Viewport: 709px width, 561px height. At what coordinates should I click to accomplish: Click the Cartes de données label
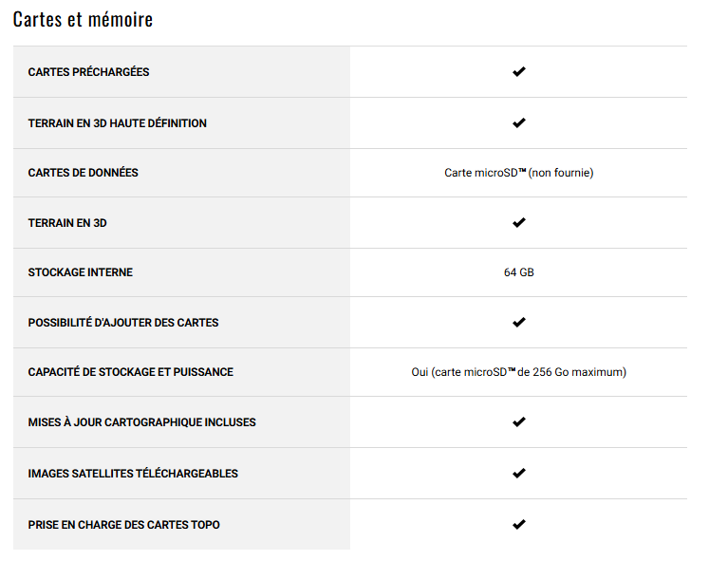pyautogui.click(x=84, y=173)
